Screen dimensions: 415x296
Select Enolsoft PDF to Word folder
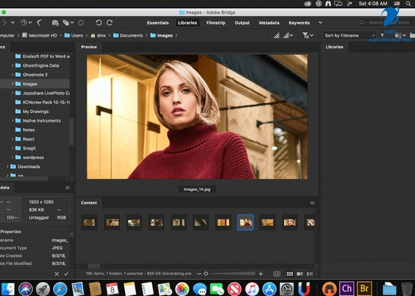[x=42, y=56]
